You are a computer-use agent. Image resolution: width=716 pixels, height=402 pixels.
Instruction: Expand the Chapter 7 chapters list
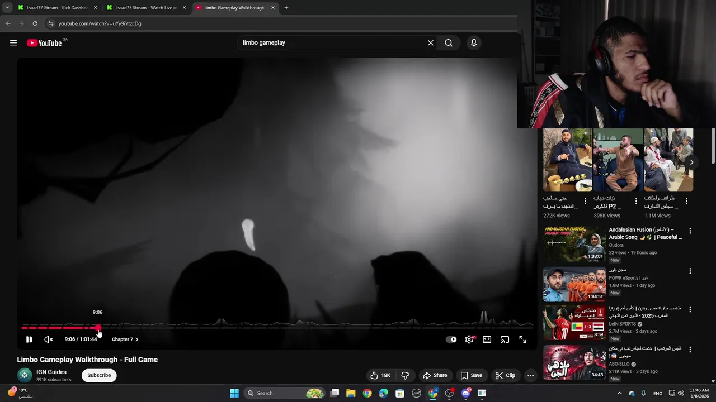coord(125,339)
